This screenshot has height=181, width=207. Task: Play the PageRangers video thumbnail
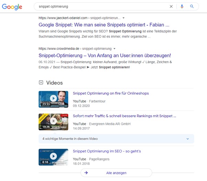tap(53, 157)
